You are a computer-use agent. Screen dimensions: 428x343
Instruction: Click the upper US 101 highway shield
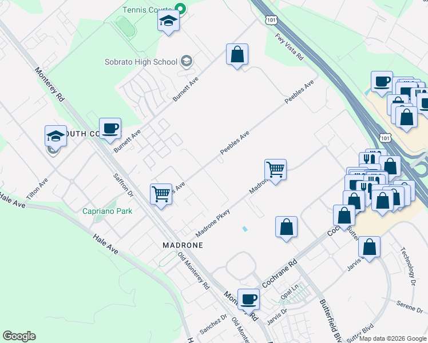point(271,20)
